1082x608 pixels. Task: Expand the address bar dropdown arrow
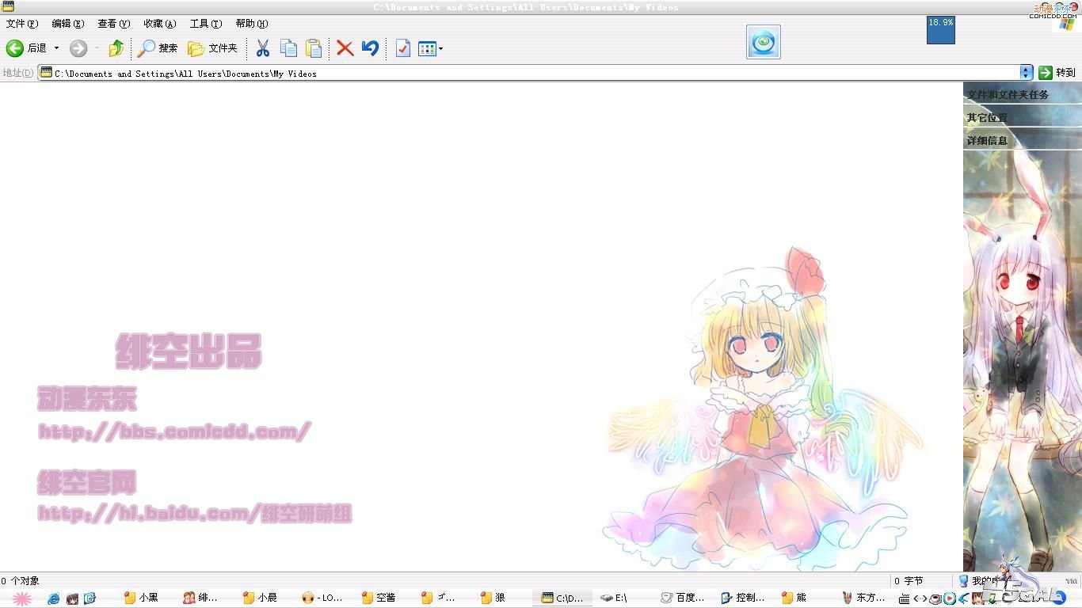tap(1027, 73)
